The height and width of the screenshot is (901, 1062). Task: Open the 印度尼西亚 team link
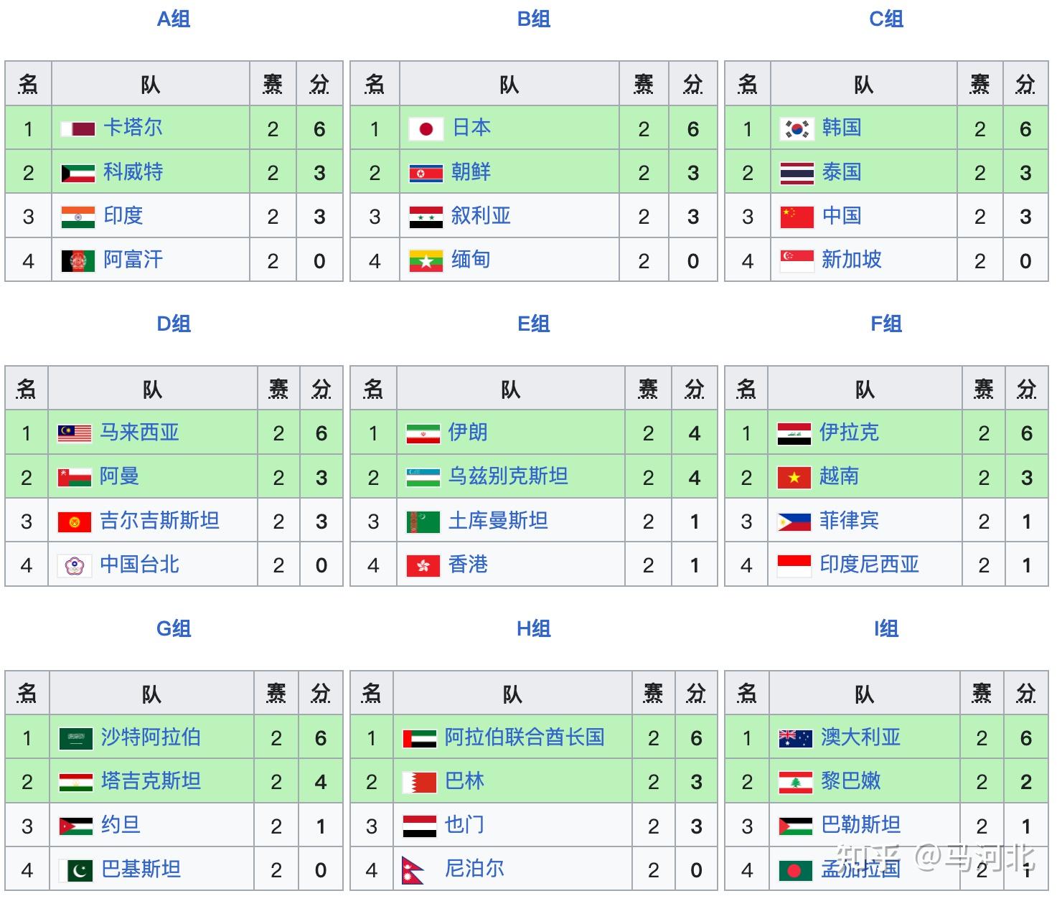pyautogui.click(x=870, y=564)
